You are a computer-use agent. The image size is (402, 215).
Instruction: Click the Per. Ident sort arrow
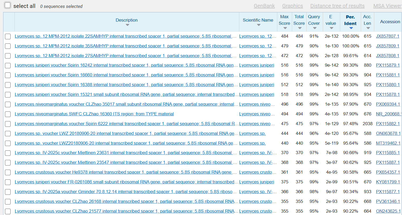[x=351, y=28]
